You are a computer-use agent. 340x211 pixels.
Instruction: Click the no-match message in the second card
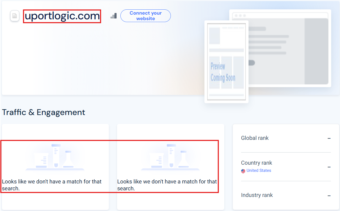167,185
